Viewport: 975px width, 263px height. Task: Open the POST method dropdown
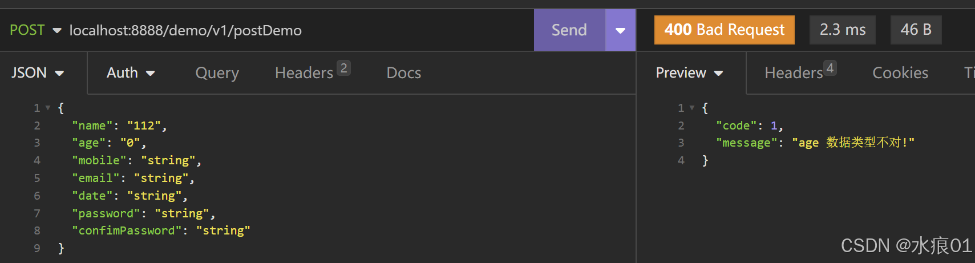point(35,30)
